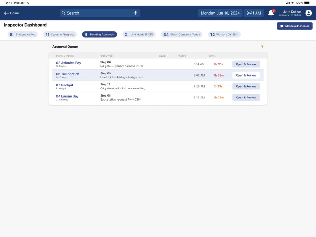Select the Steps In Progress tab
Viewport: 316px width, 237px height.
click(60, 35)
